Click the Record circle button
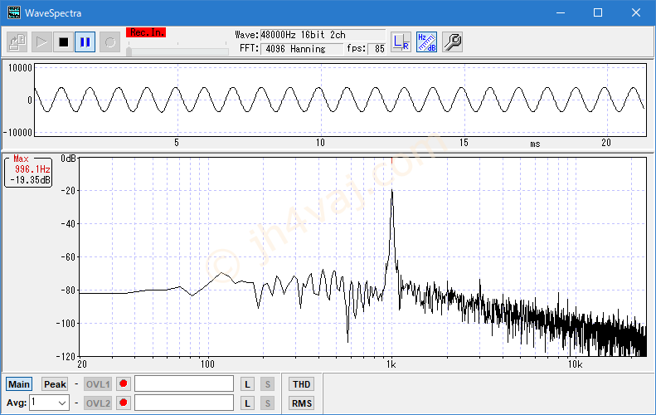This screenshot has width=656, height=415. click(x=109, y=41)
